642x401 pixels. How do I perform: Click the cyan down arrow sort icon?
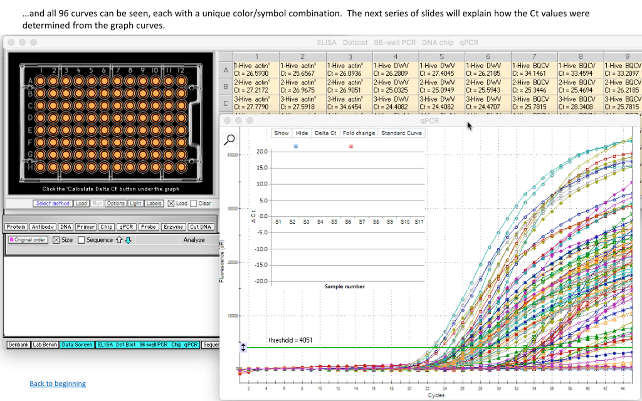(128, 240)
